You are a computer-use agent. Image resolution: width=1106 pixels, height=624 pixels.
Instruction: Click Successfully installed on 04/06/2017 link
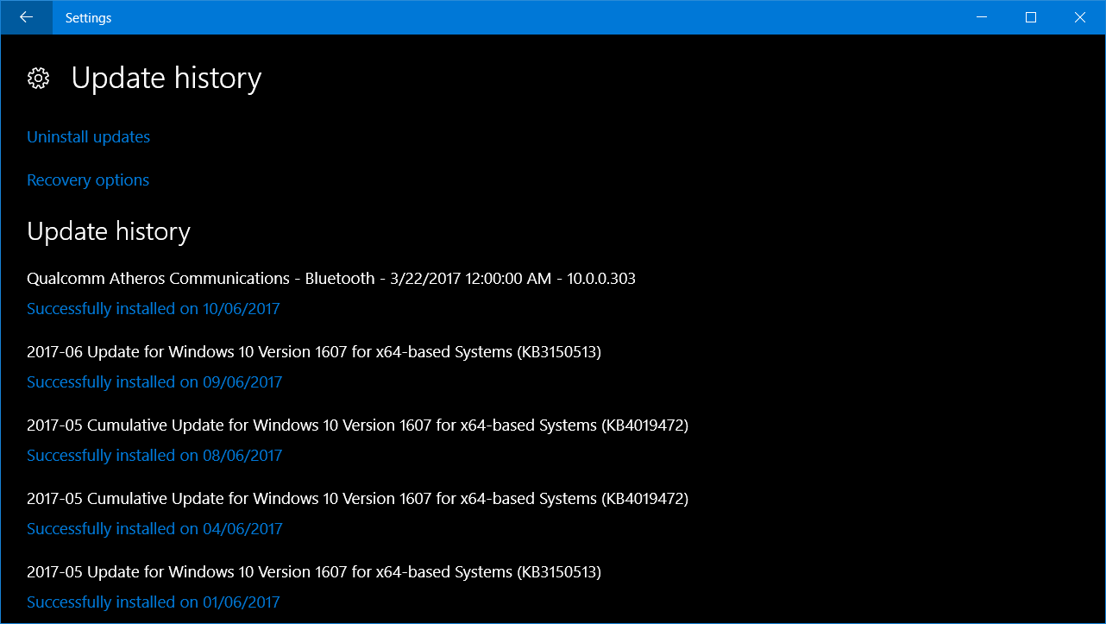coord(154,528)
